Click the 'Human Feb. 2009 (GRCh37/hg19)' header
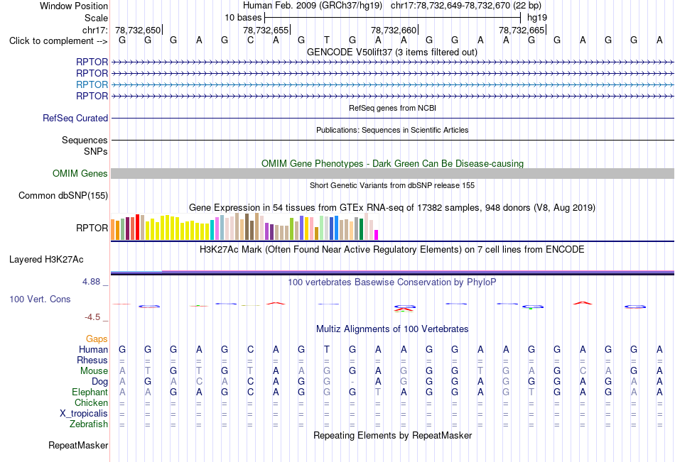The image size is (675, 462). pos(313,6)
